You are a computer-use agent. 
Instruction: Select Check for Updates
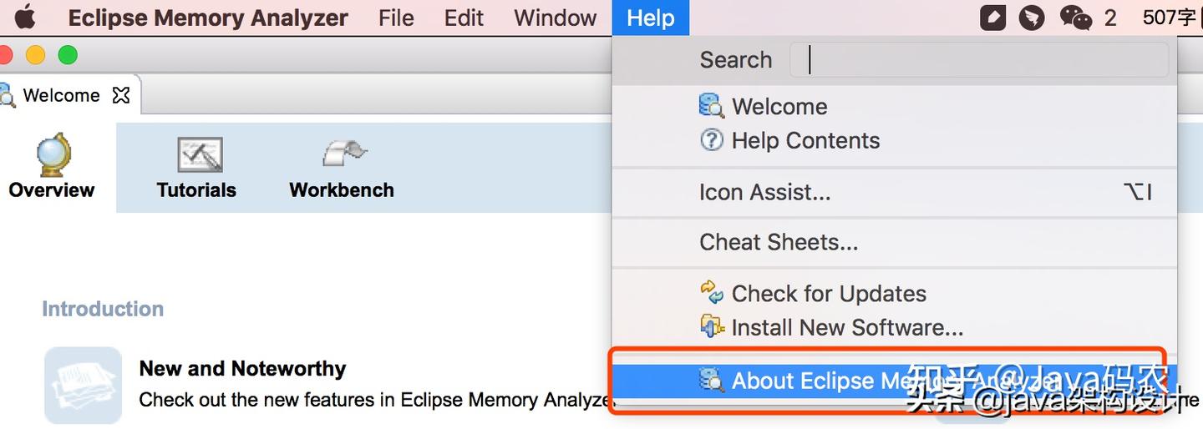(828, 294)
